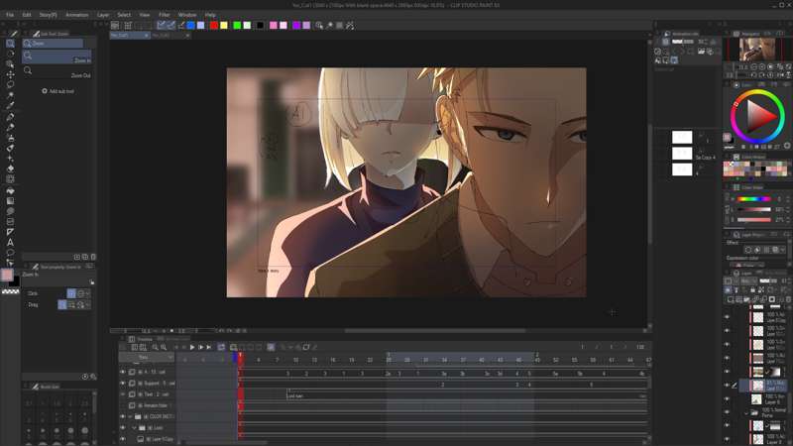The height and width of the screenshot is (446, 793).
Task: Pick the purple command bar swatch
Action: click(x=296, y=26)
